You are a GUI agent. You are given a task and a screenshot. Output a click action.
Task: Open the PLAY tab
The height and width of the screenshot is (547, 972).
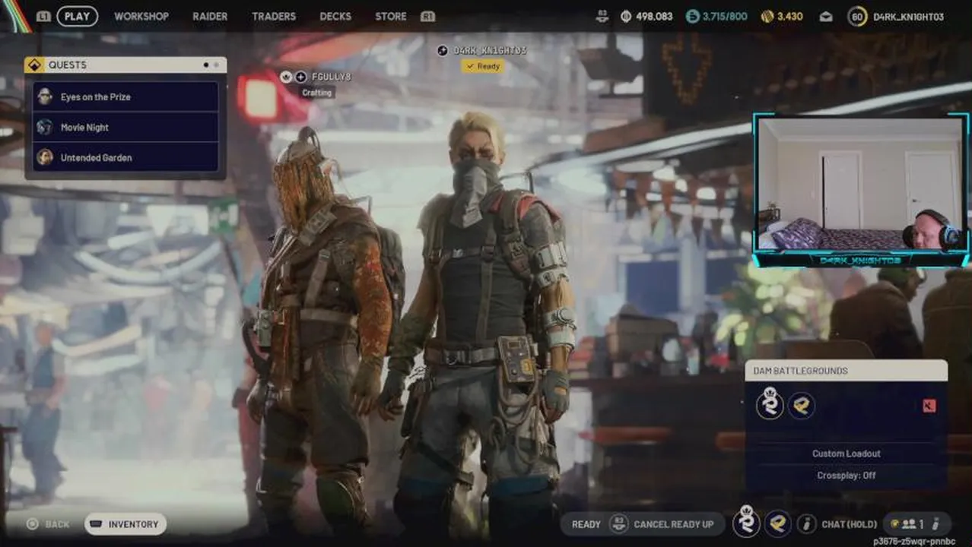pyautogui.click(x=77, y=16)
